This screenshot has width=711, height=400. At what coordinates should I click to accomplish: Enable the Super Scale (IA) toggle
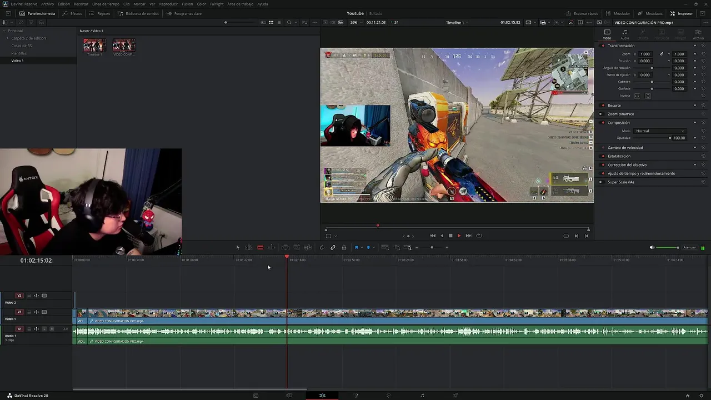(601, 182)
